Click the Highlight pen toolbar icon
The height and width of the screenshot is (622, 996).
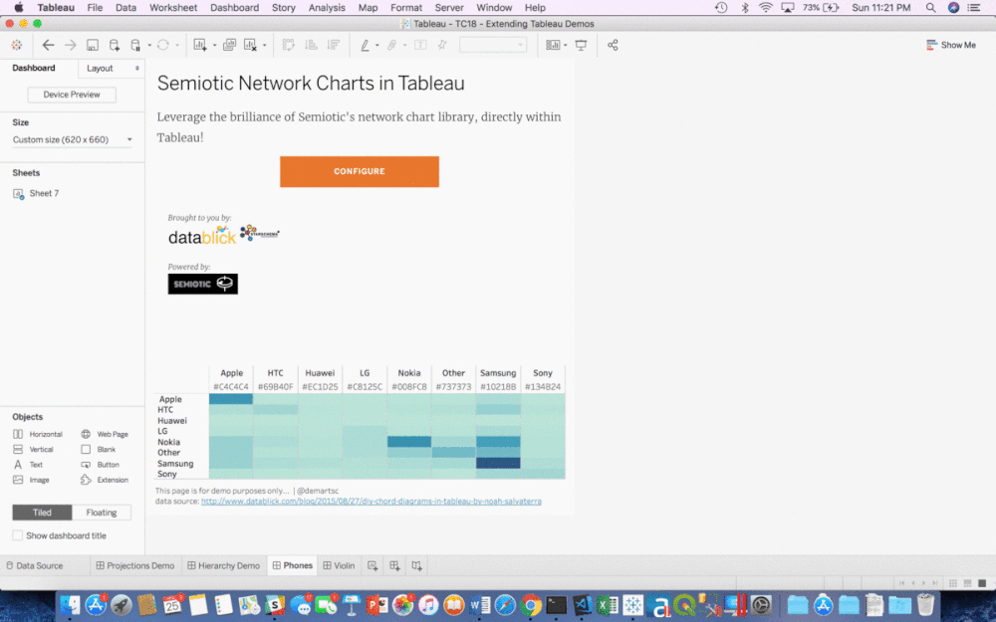point(366,45)
